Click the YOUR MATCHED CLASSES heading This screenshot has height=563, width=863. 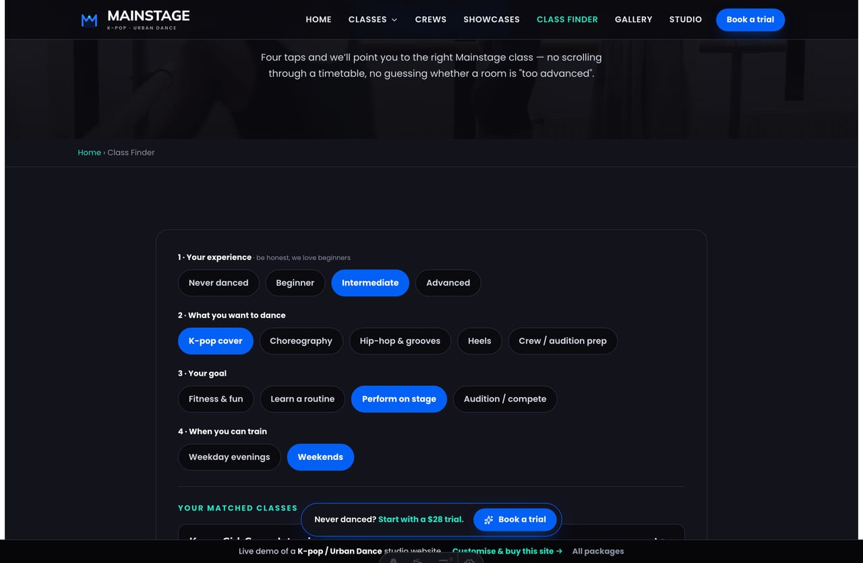point(237,508)
